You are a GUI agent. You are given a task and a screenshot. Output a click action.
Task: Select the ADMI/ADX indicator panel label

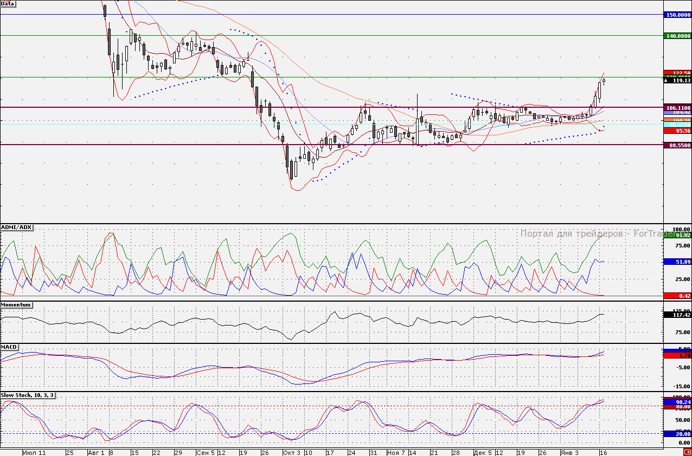tap(17, 227)
